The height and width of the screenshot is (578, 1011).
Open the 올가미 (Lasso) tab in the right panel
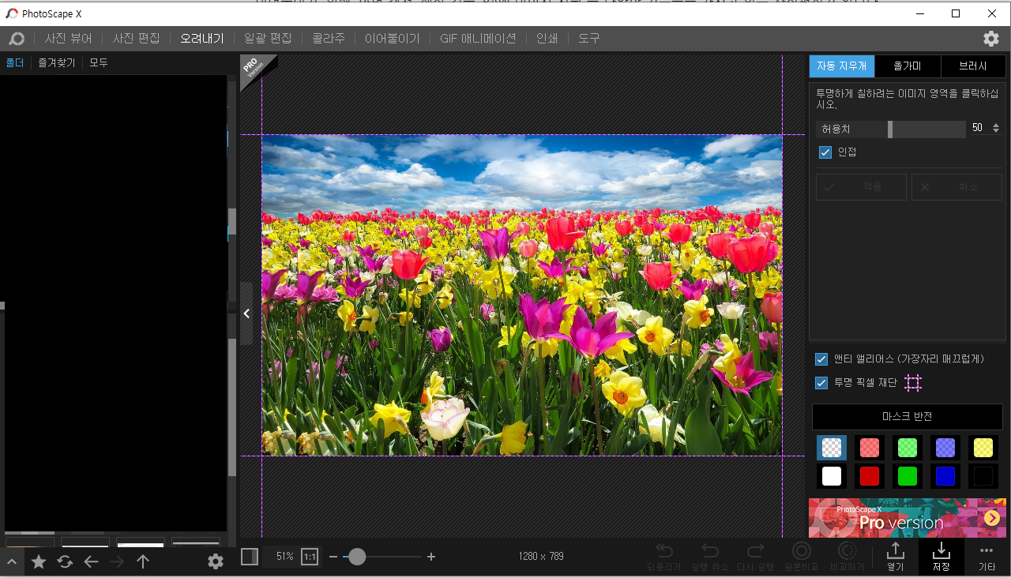(907, 66)
